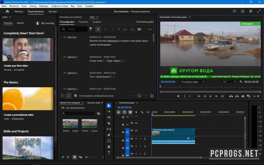Toggle V2 track eye visibility
Viewport: 264px width, 165px height.
(136, 123)
